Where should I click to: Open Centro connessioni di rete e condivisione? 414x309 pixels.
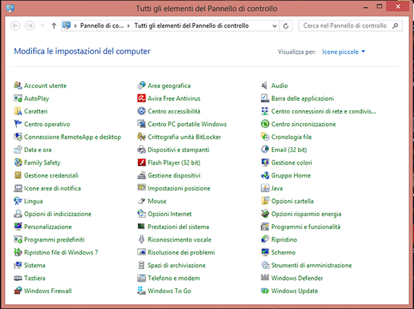pos(324,111)
